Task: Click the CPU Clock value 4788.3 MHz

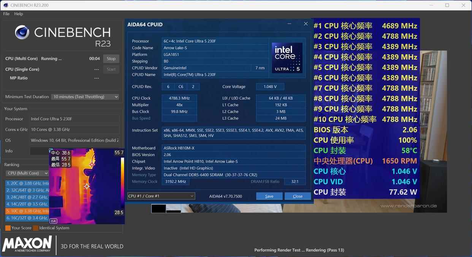Action: coord(179,98)
